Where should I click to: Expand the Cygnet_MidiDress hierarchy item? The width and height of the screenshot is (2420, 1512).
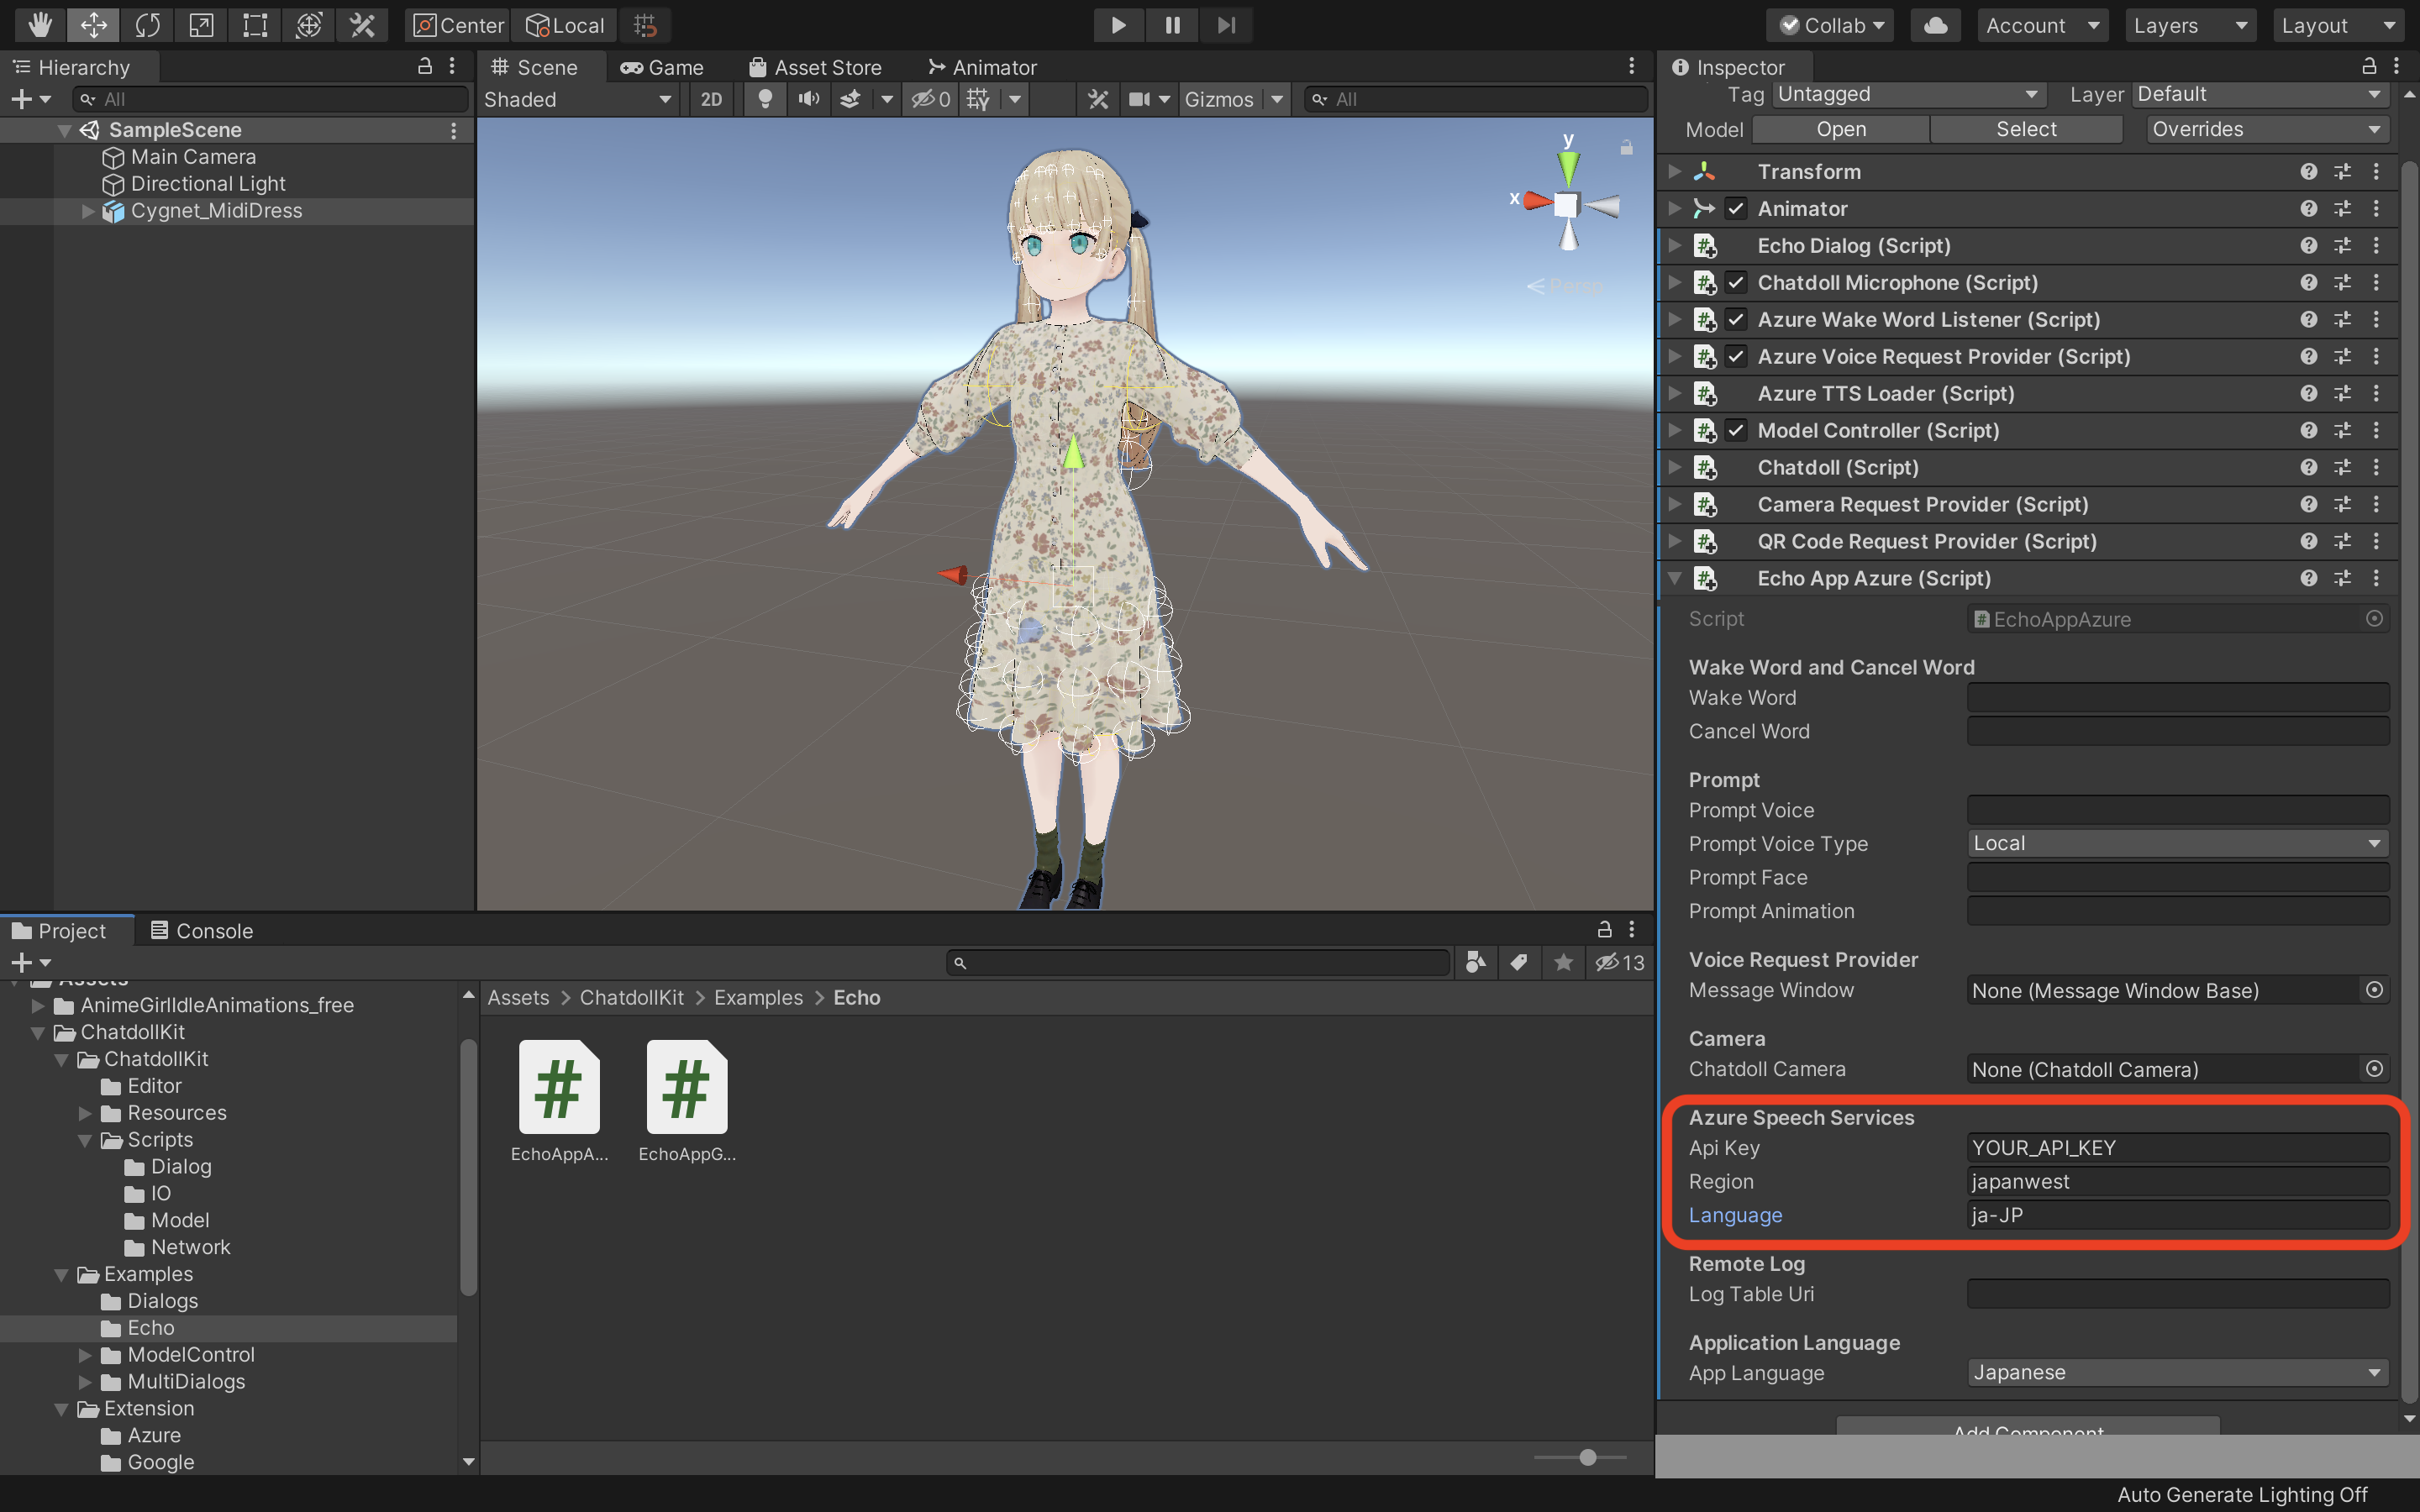[88, 211]
